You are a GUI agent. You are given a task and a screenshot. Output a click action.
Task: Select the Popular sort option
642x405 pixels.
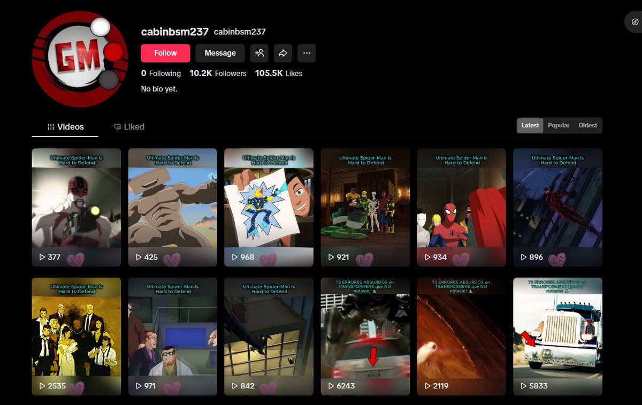coord(559,125)
